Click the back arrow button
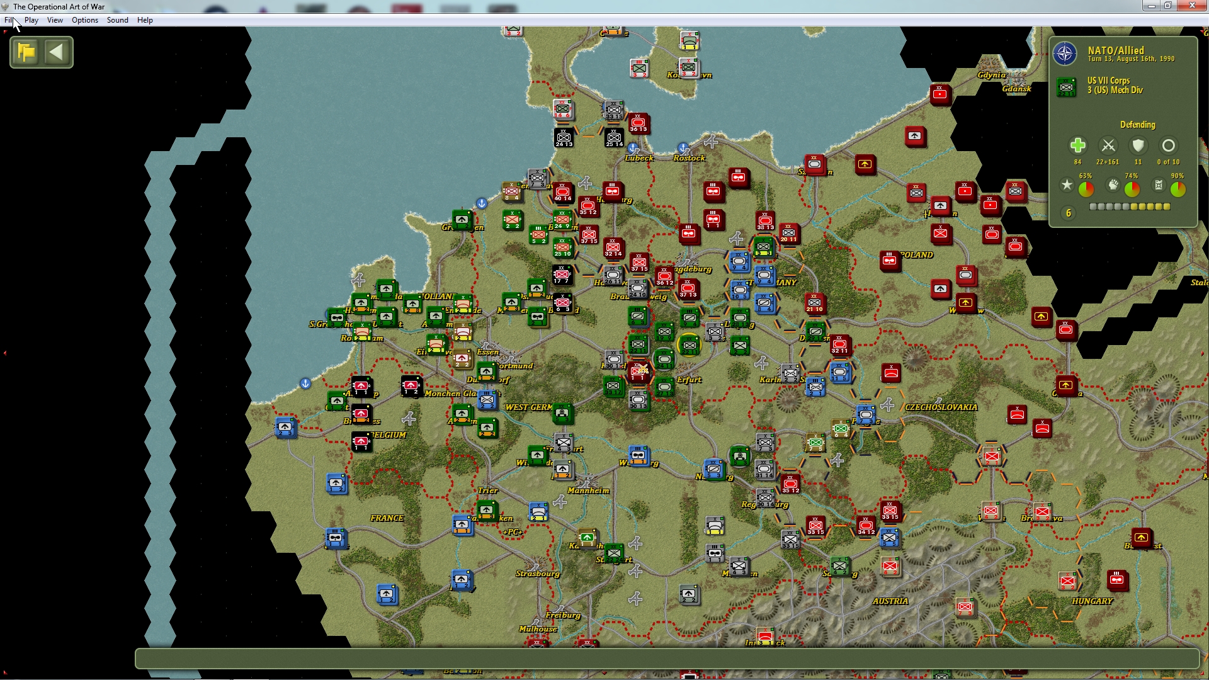 tap(57, 52)
